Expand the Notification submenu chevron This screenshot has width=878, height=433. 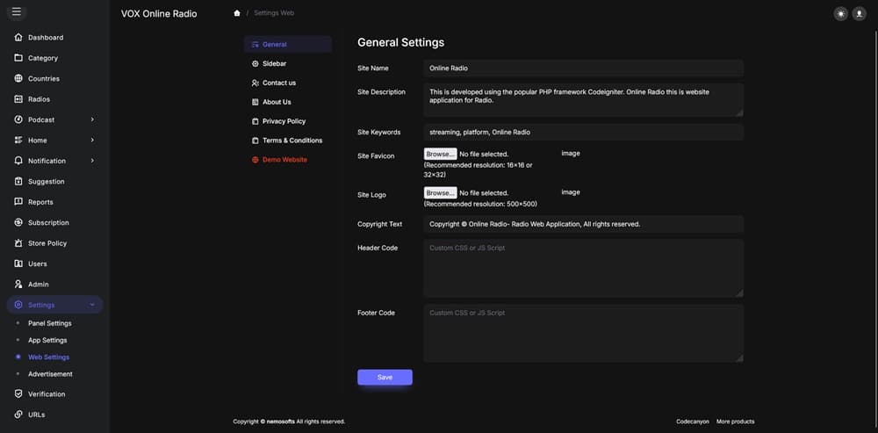[92, 161]
